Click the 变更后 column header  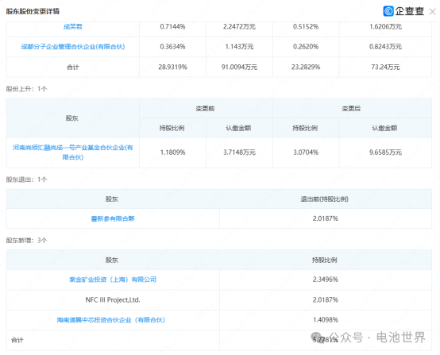coord(351,108)
